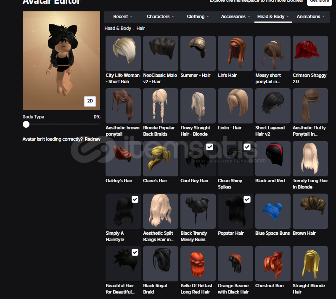336x299 pixels.
Task: Select the Messy short ponytail hair
Action: pos(273,53)
